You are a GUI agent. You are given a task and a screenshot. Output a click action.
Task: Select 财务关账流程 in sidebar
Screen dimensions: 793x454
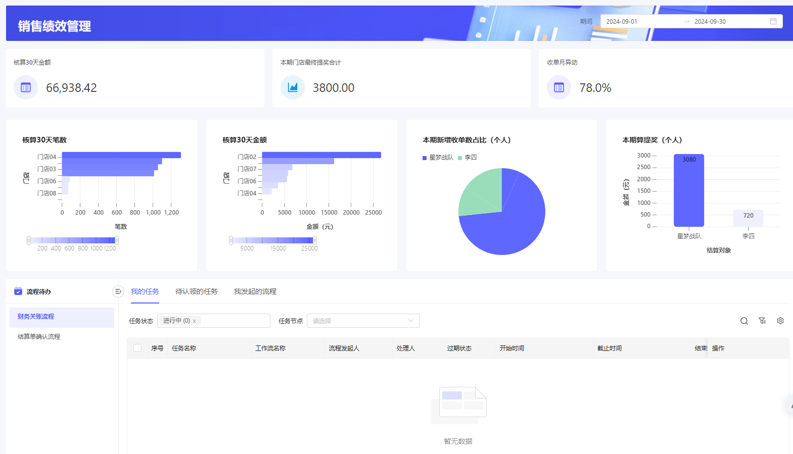point(36,317)
